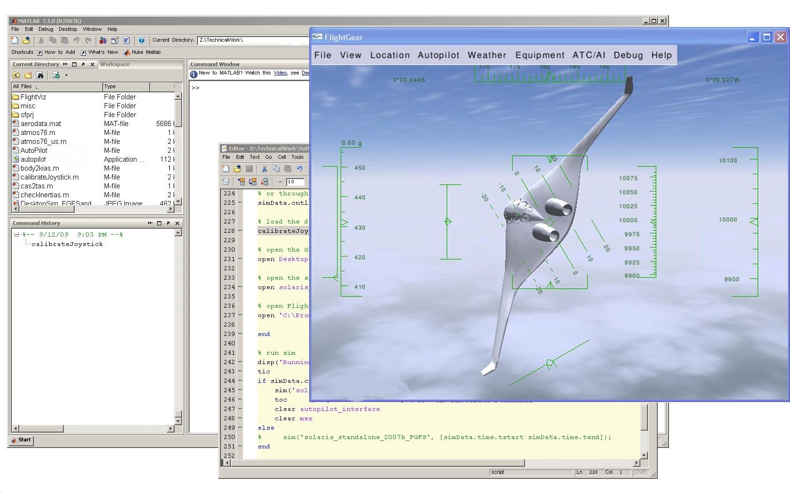Click the directory reports icon with green check
790x492 pixels.
56,75
